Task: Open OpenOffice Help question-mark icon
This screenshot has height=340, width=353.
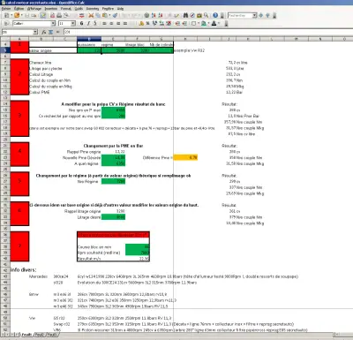Action: click(x=215, y=15)
